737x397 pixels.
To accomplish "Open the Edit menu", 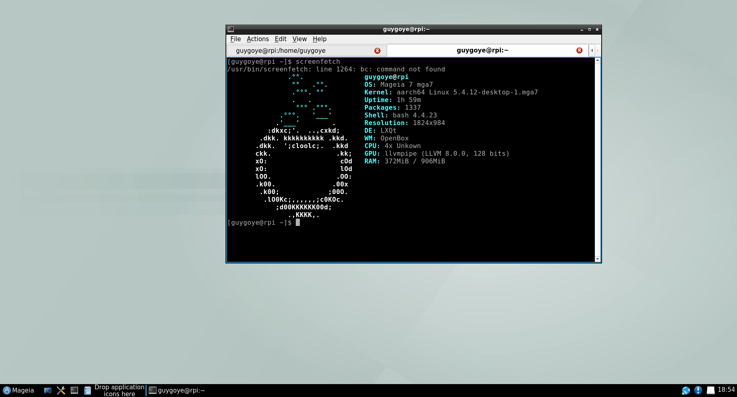I will click(280, 39).
